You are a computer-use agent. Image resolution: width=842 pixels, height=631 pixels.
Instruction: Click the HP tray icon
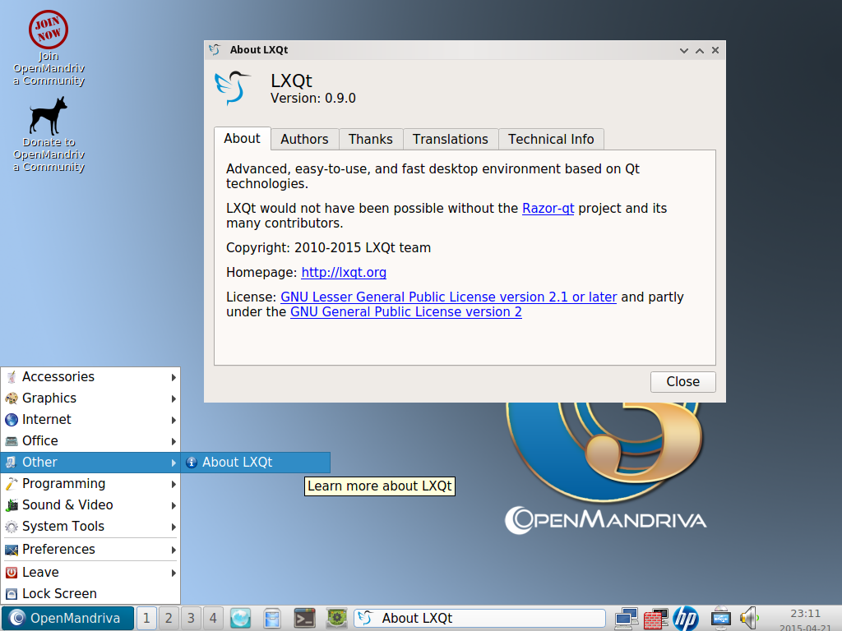(685, 618)
